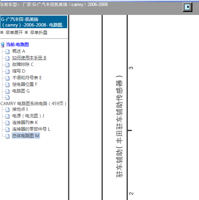Open the 缩写 D section
This screenshot has width=199, height=200.
pos(19,71)
